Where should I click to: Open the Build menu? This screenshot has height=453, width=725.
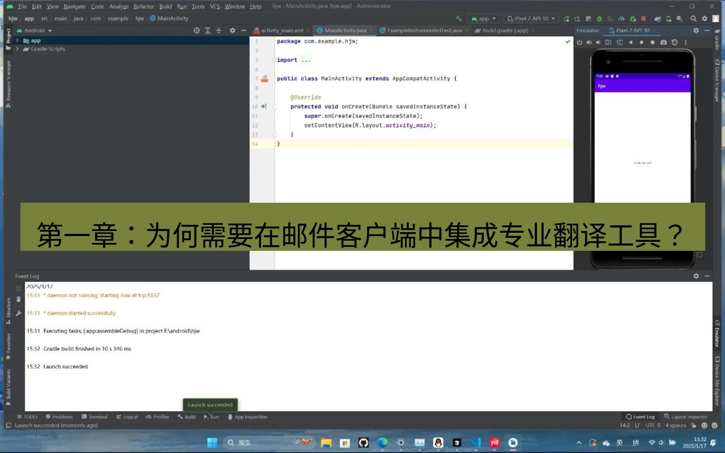coord(165,6)
